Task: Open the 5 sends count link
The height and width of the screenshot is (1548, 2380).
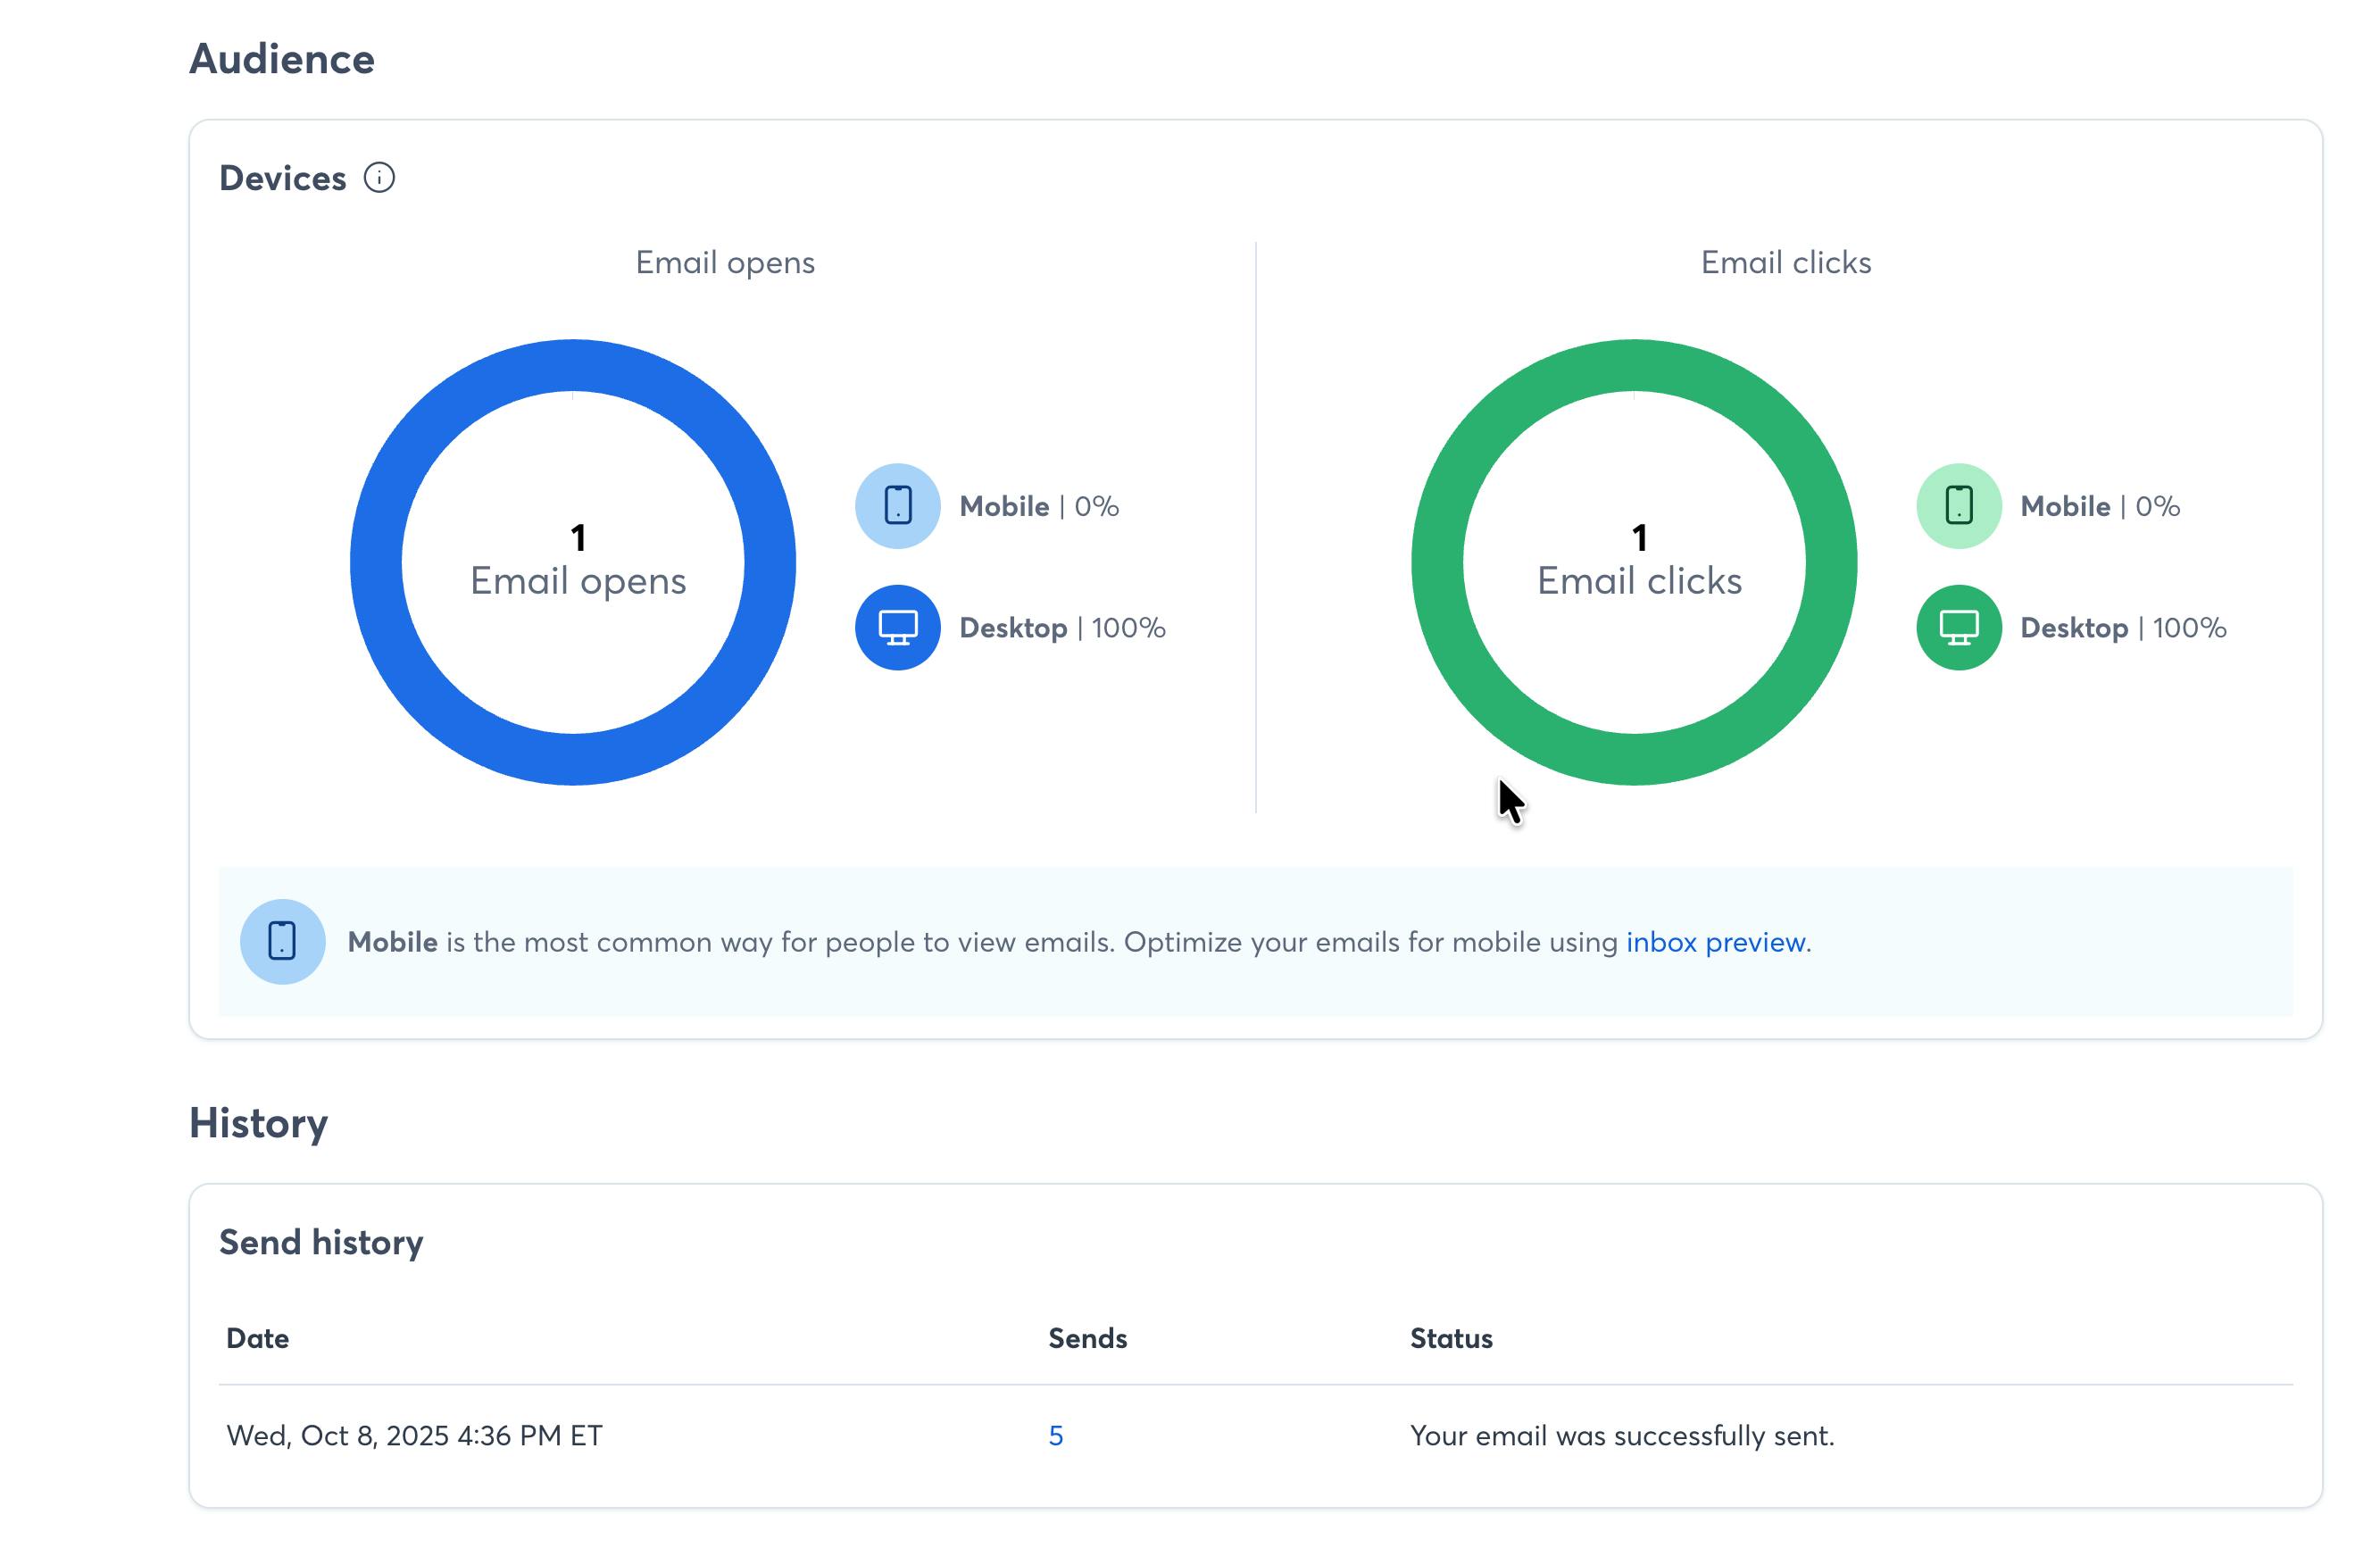Action: (x=1055, y=1436)
